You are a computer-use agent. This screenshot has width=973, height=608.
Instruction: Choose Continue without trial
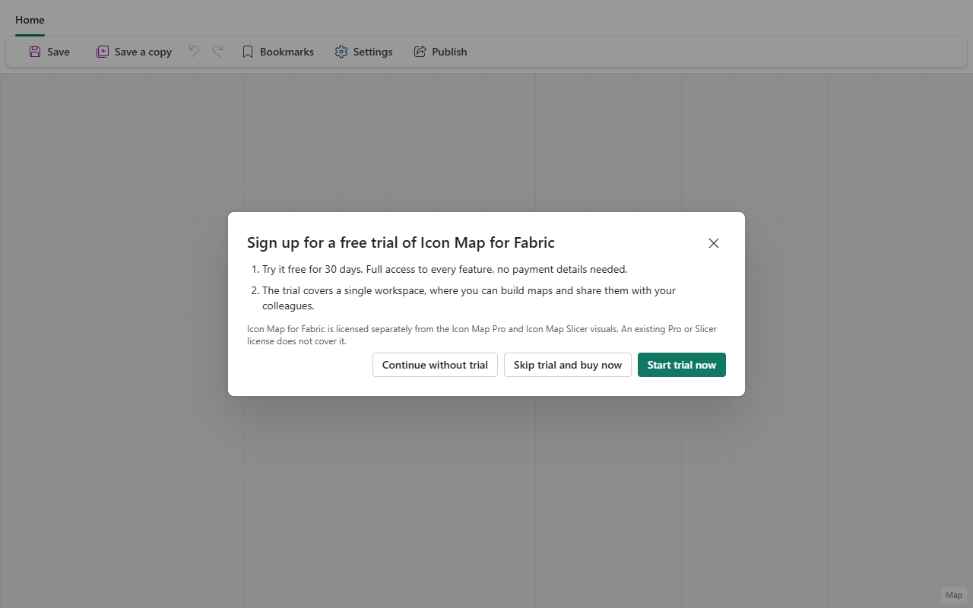pyautogui.click(x=435, y=365)
